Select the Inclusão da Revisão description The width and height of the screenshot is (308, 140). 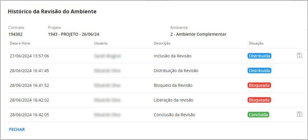[173, 56]
